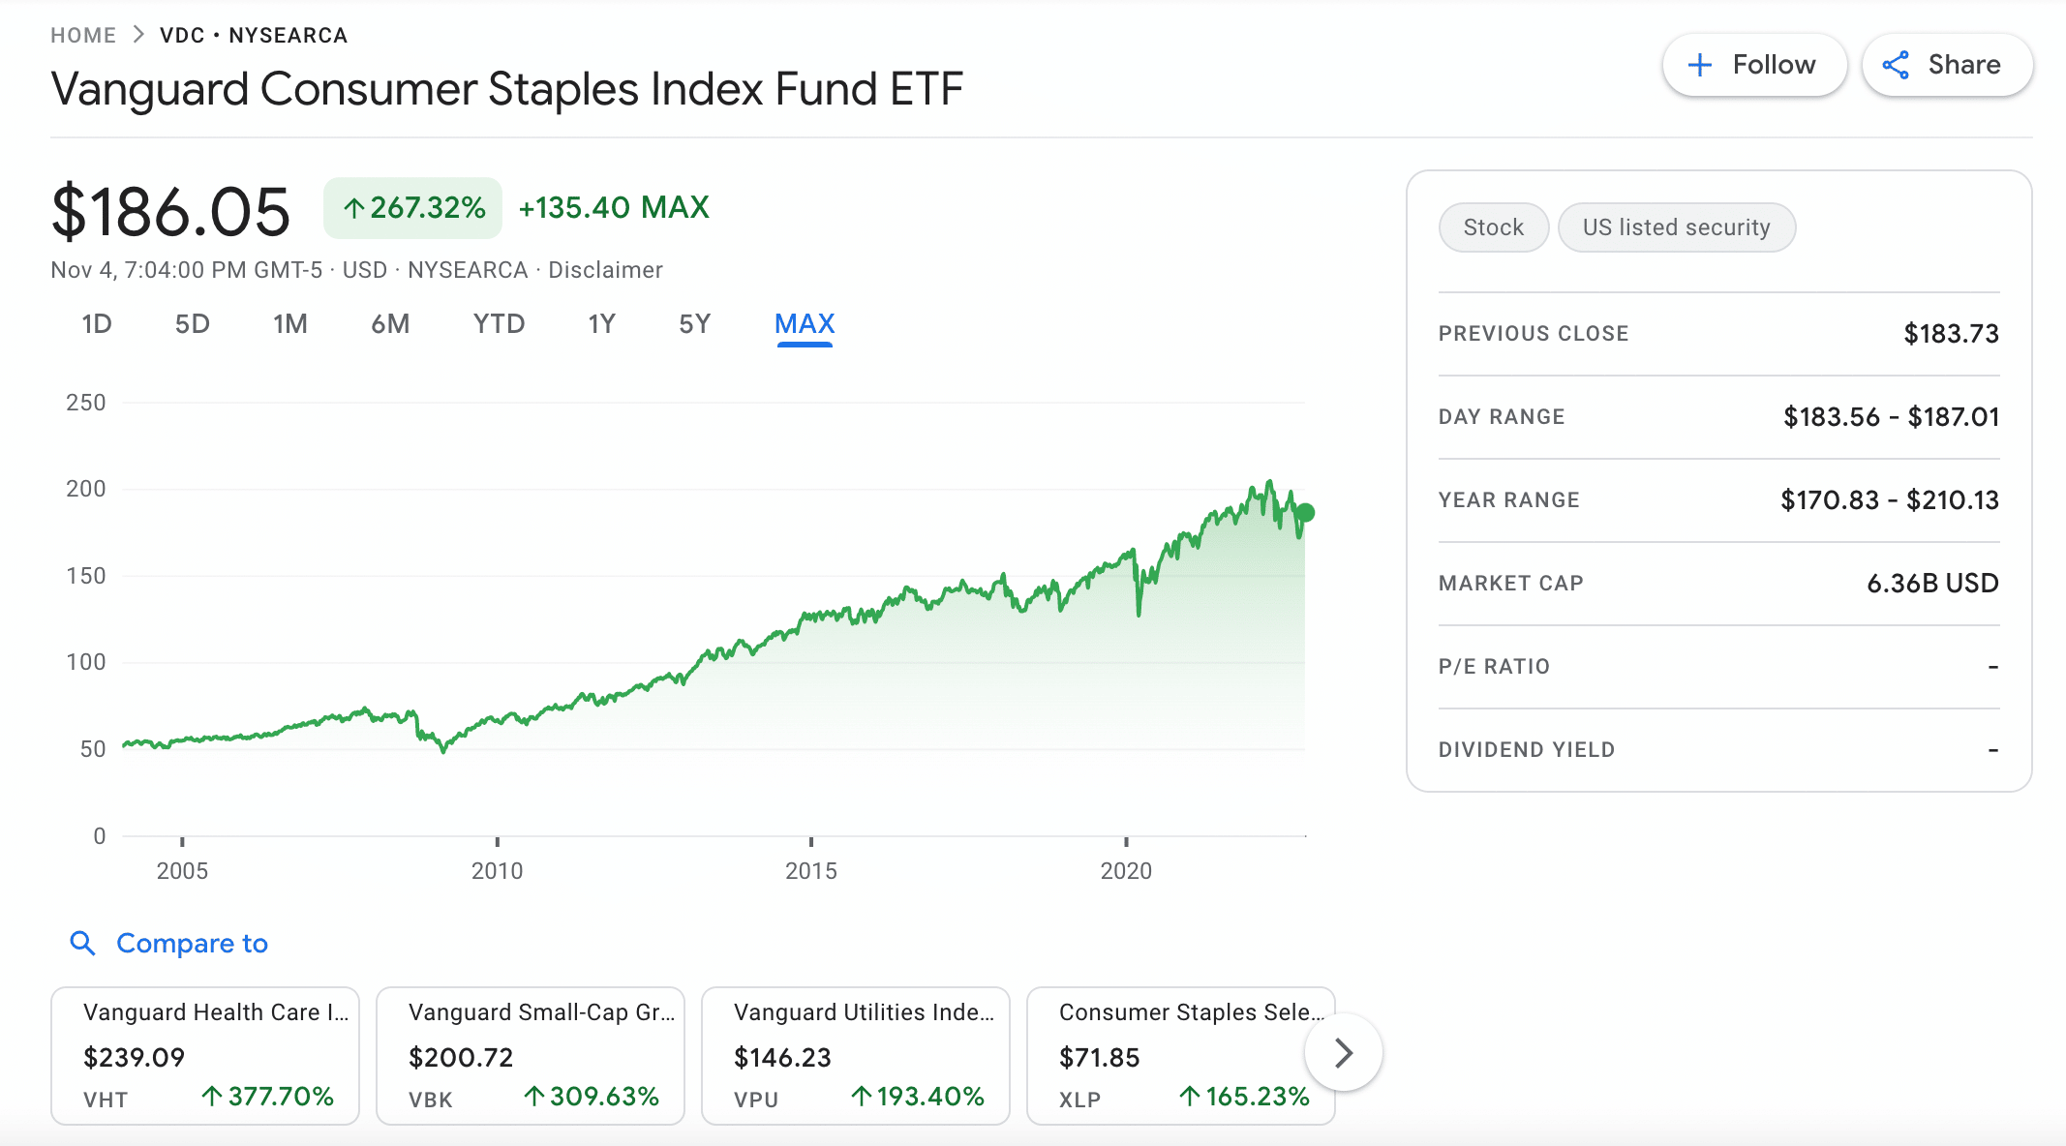Click the DAY RANGE value
The width and height of the screenshot is (2066, 1146).
[1891, 417]
